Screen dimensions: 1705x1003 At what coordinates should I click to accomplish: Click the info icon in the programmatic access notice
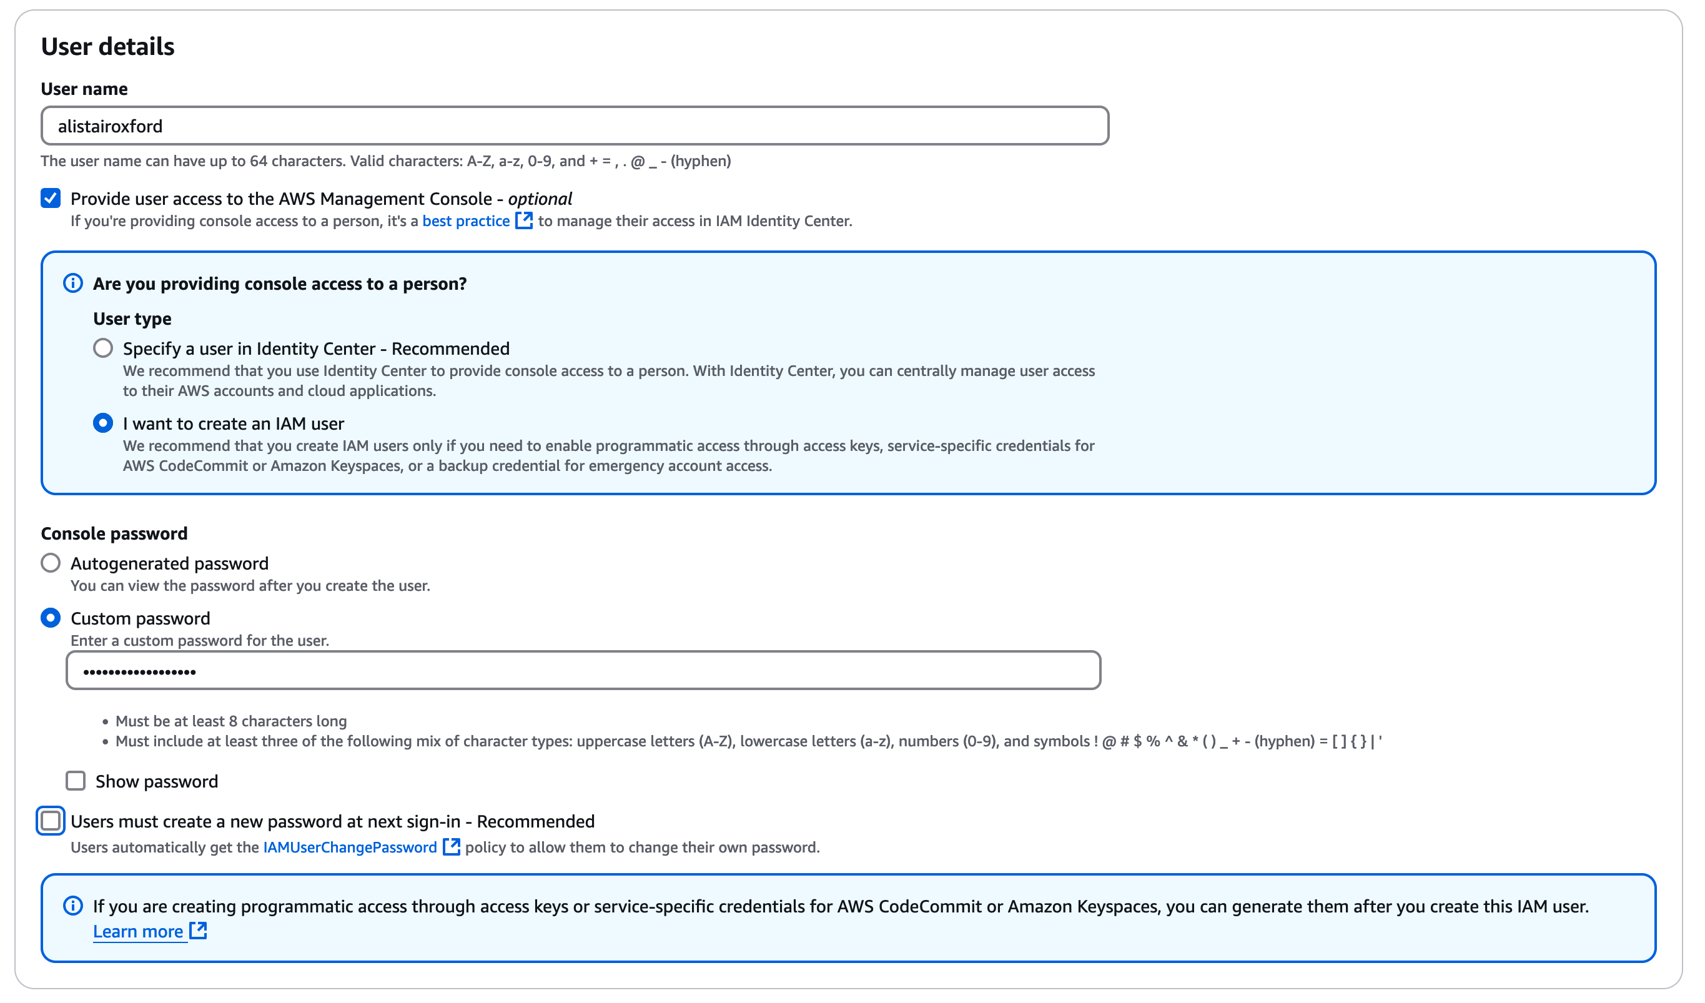coord(72,905)
